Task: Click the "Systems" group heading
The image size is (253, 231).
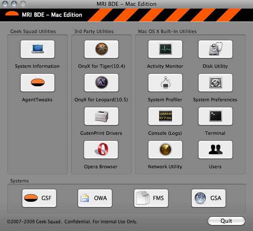Action: (20, 181)
